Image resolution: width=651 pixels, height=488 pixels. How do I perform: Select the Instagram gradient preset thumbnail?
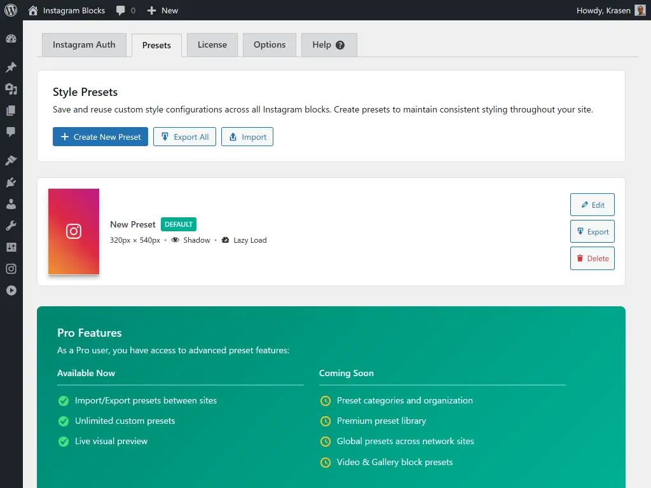73,231
